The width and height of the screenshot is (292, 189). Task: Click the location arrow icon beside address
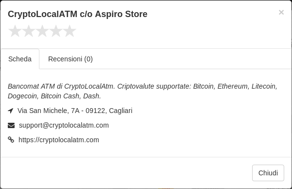(11, 111)
